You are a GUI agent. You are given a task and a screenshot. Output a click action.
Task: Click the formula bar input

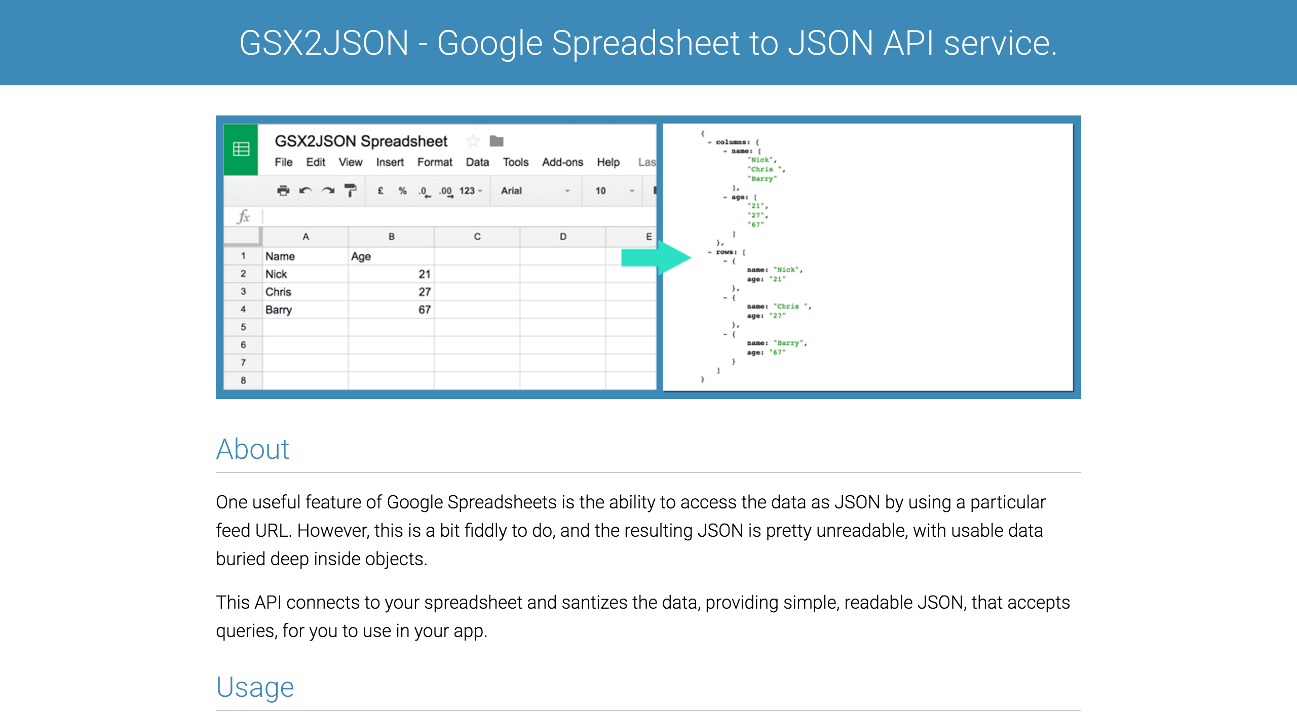[x=456, y=217]
